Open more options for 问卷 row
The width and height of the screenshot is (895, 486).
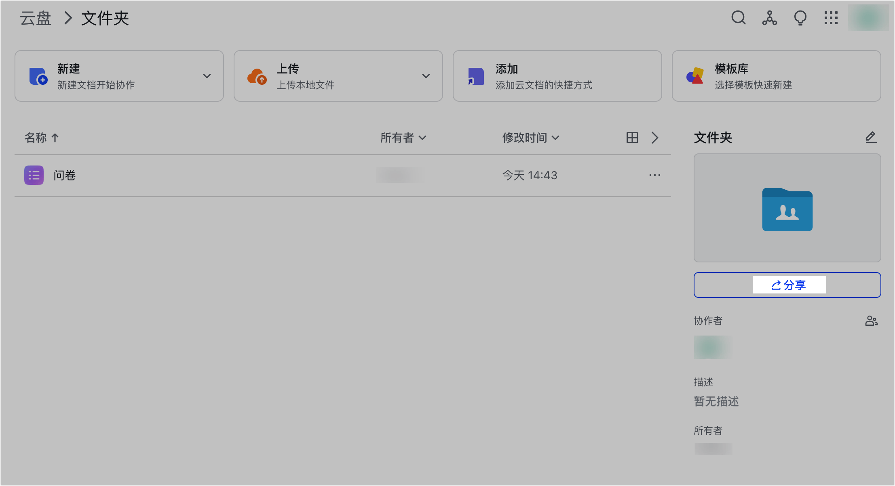(654, 175)
